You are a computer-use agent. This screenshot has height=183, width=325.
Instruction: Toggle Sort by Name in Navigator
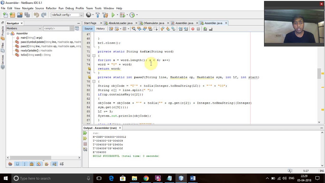coord(54,164)
